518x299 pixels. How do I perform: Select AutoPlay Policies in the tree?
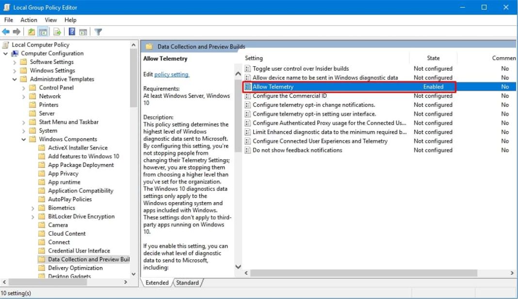pyautogui.click(x=70, y=199)
